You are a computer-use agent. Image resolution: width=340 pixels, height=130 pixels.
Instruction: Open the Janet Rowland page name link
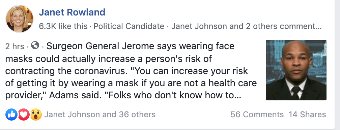72,12
